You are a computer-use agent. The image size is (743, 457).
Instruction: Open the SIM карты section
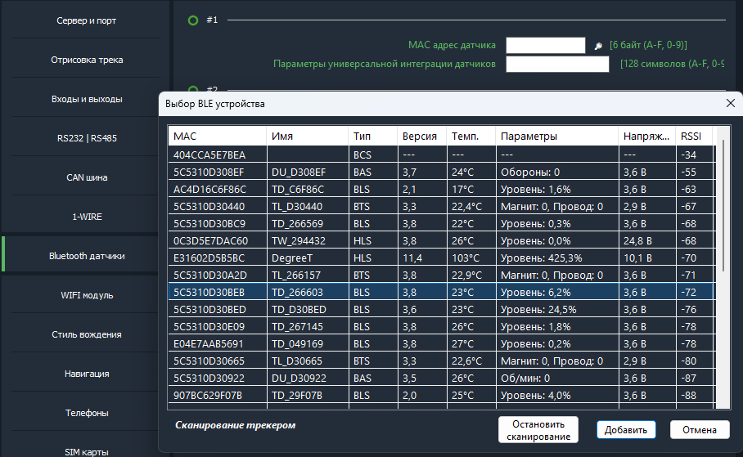click(86, 451)
